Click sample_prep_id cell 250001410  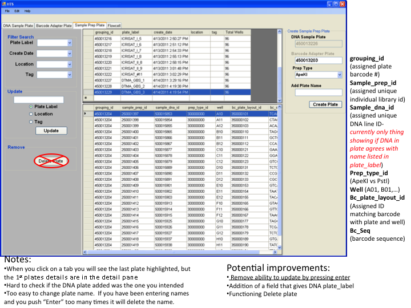click(138, 192)
